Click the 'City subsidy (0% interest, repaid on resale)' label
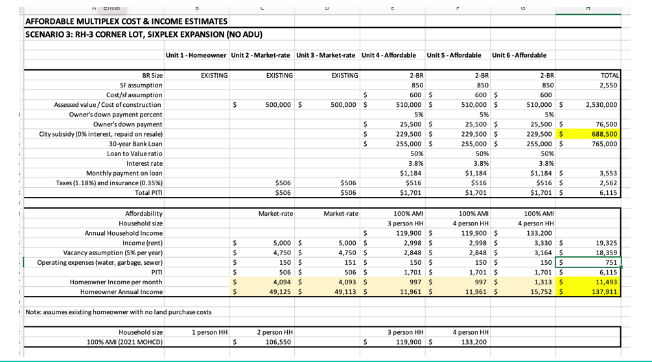This screenshot has height=362, width=652. pyautogui.click(x=101, y=134)
